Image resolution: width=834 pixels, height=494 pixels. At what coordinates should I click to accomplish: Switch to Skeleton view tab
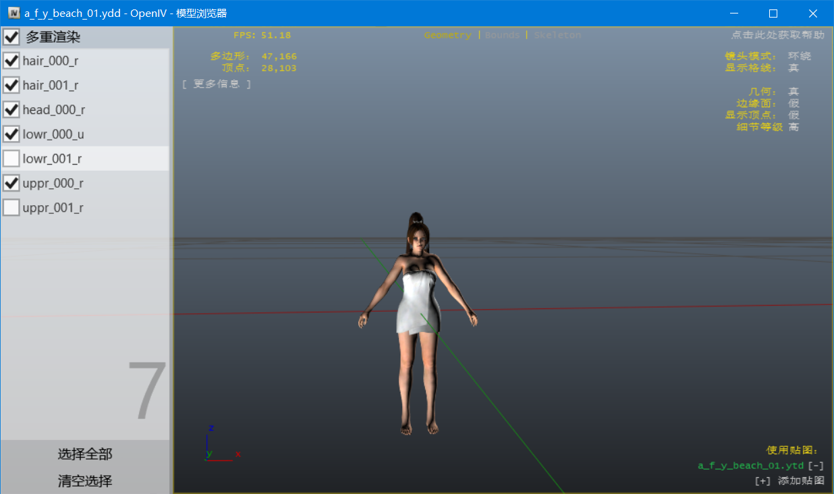pos(557,35)
